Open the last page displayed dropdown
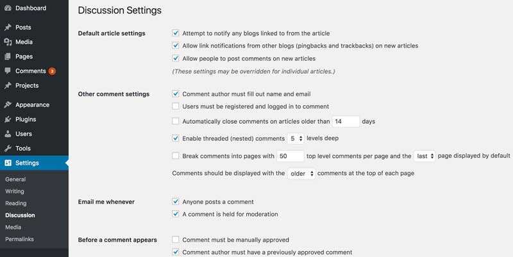513x257 pixels. pyautogui.click(x=425, y=156)
